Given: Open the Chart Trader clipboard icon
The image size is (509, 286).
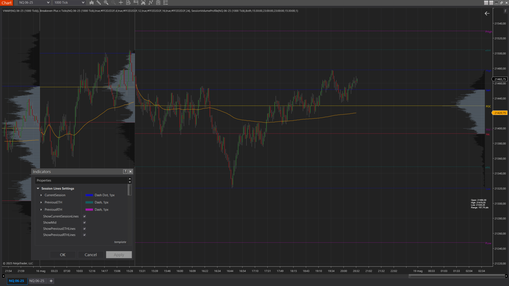Looking at the screenshot, I should pos(158,2).
